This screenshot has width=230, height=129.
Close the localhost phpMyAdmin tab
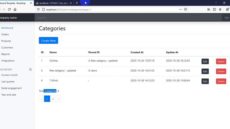71,3
